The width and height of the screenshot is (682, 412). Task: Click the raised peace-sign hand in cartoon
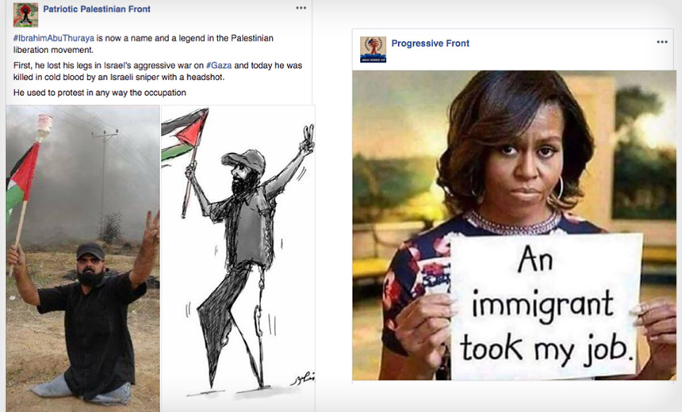[308, 139]
